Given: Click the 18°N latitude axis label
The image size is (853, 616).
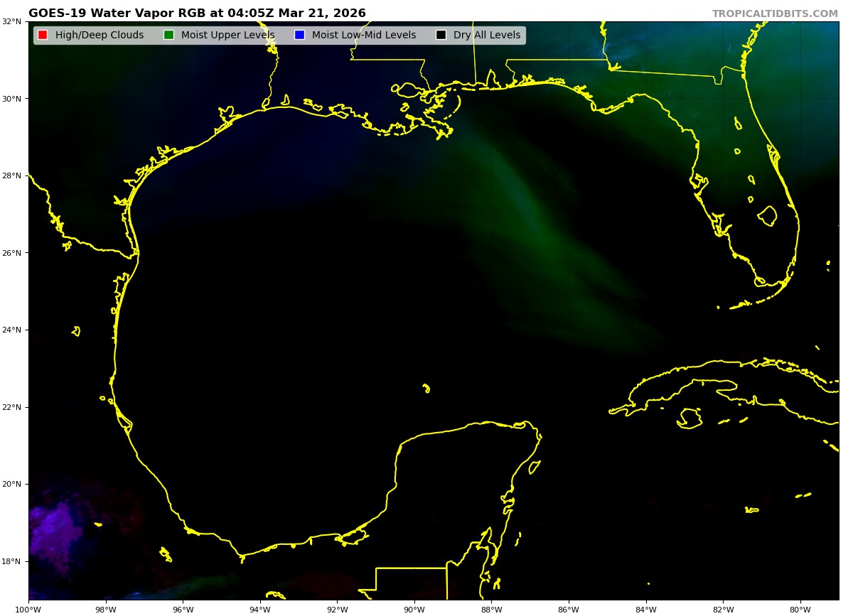Looking at the screenshot, I should (x=12, y=561).
